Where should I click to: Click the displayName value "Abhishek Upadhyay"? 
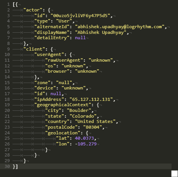click(101, 32)
